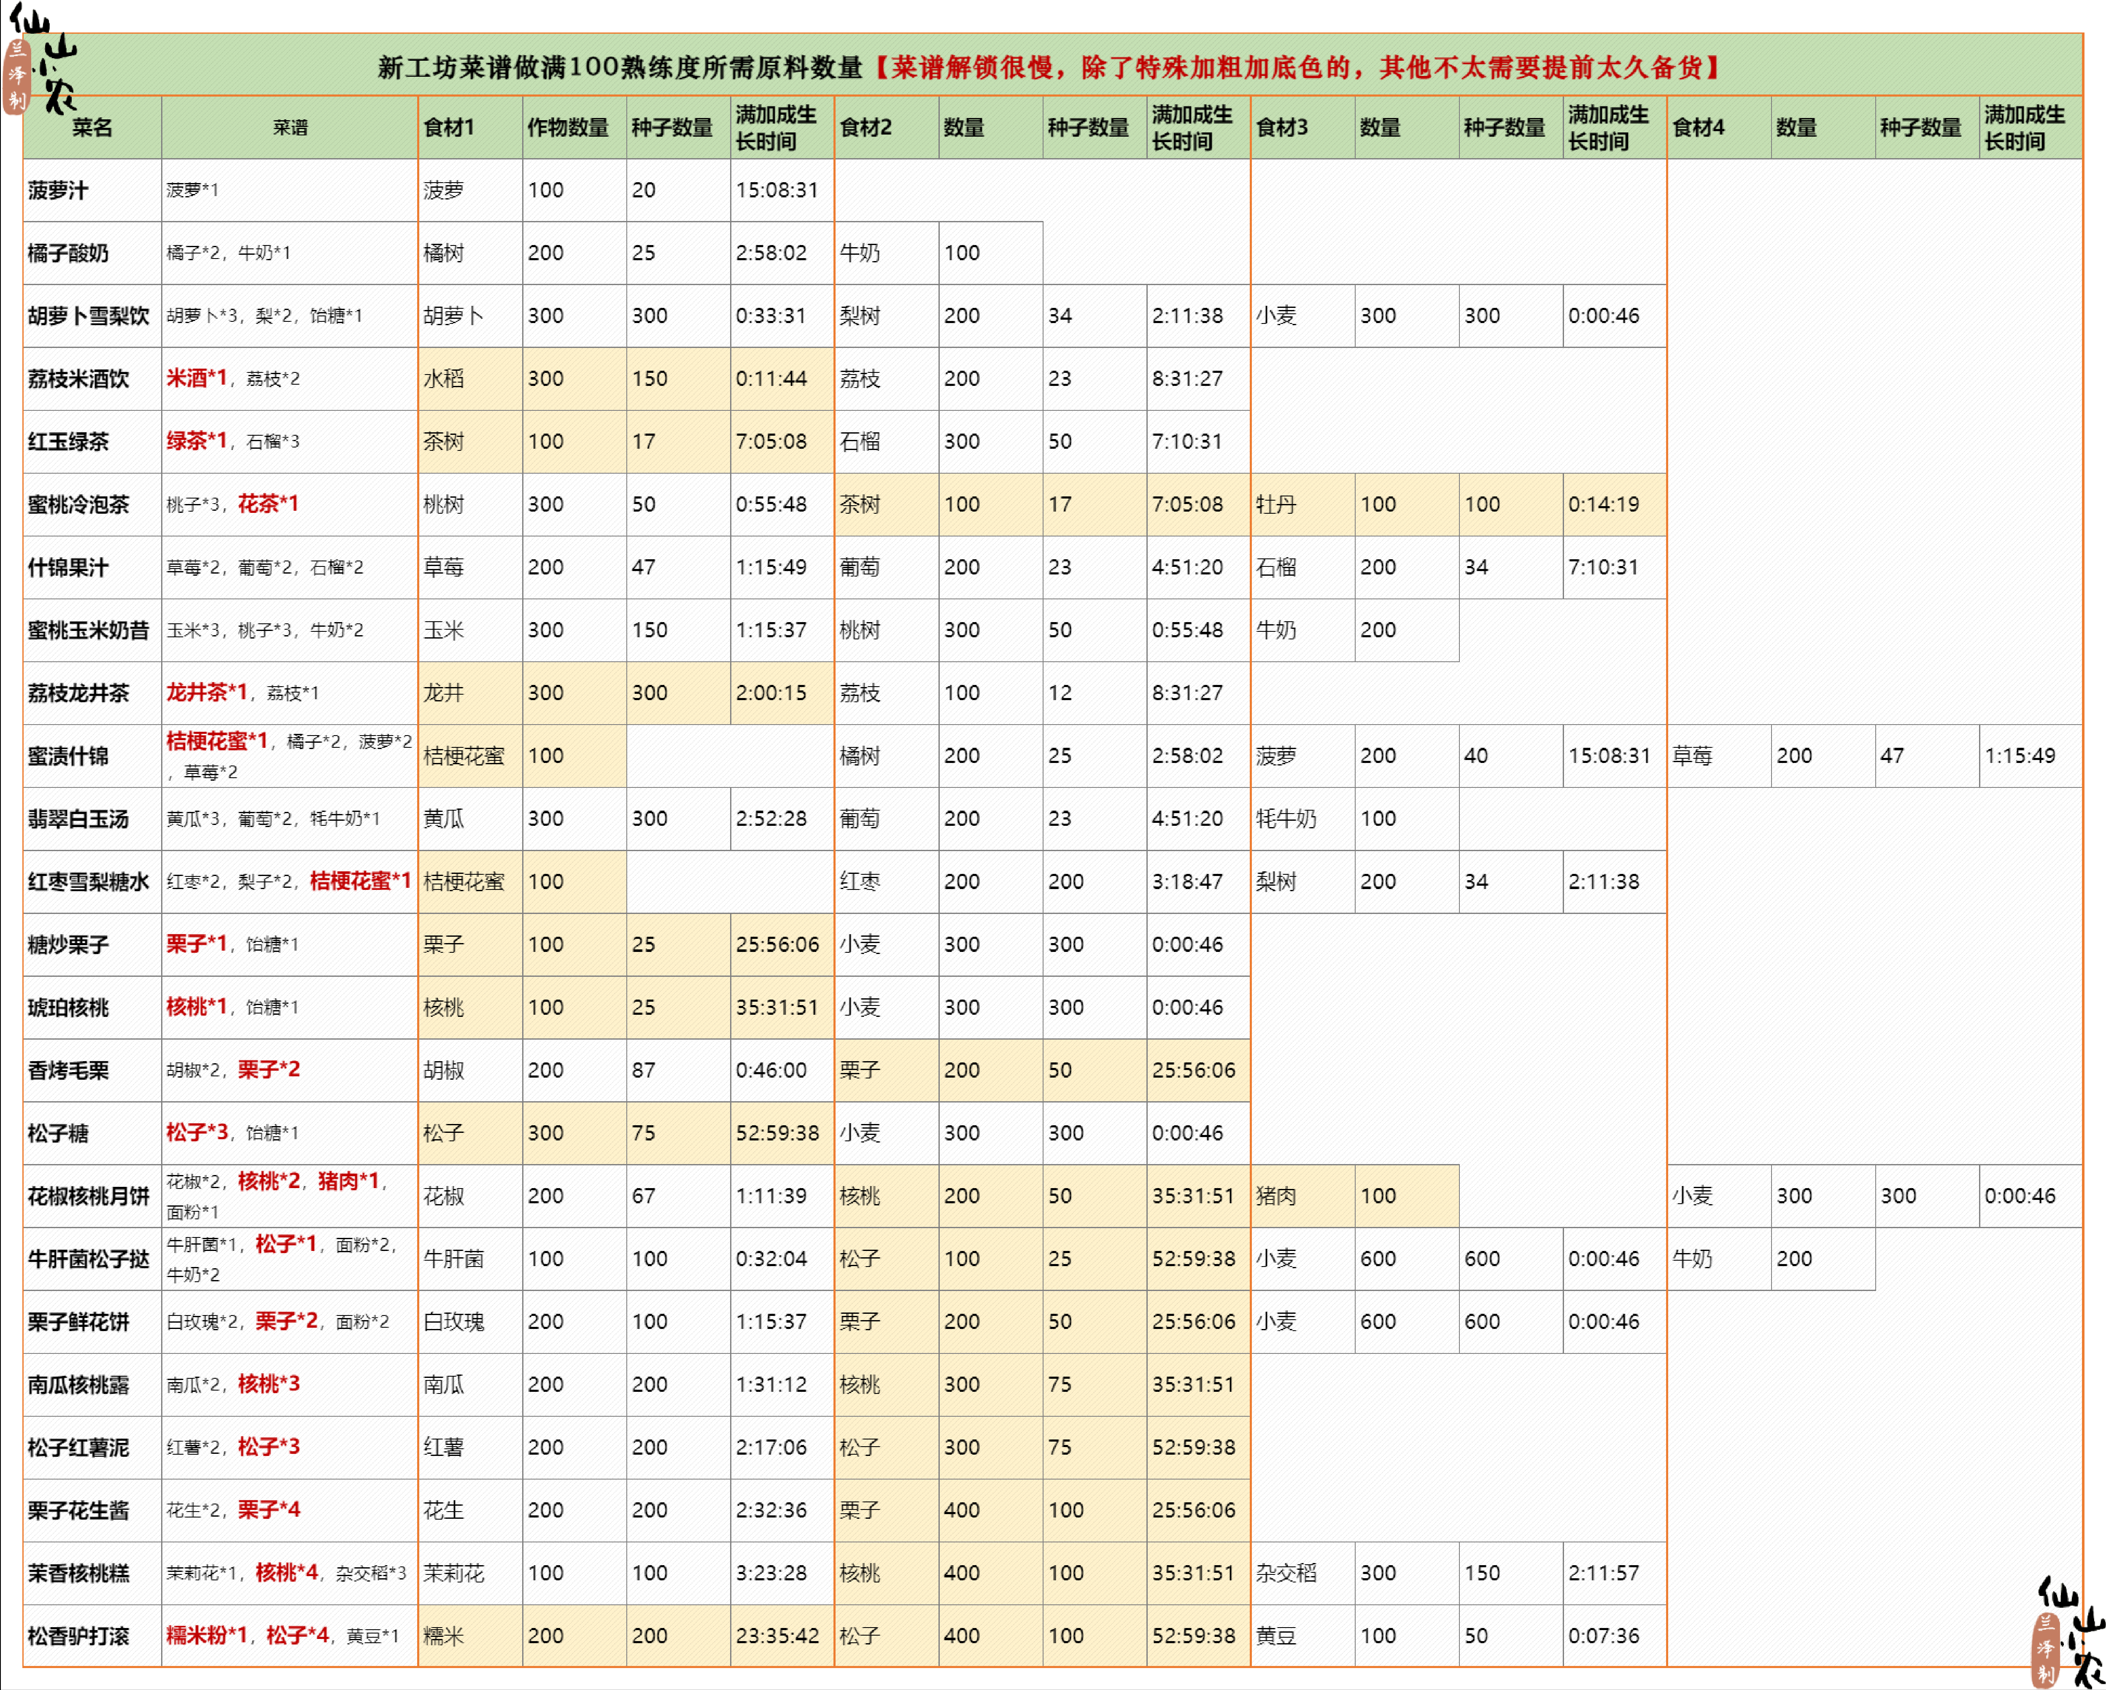Click the bottom-right 仙山小农 watermark logo
The width and height of the screenshot is (2106, 1690).
pos(2069,1631)
